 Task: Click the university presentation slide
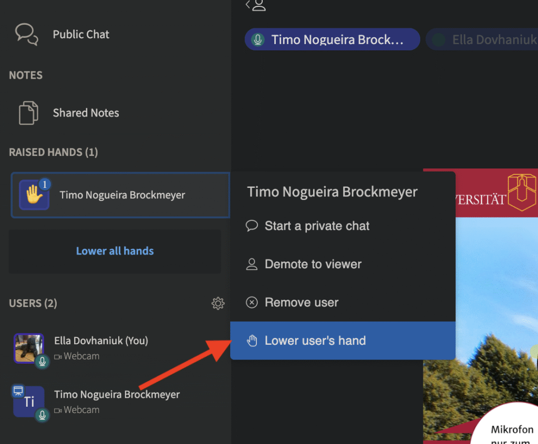click(480, 315)
